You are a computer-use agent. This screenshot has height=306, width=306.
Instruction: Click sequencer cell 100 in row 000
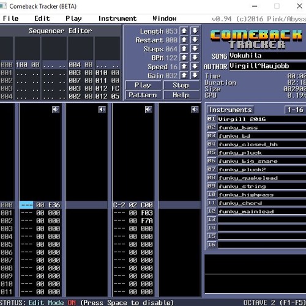click(x=21, y=65)
